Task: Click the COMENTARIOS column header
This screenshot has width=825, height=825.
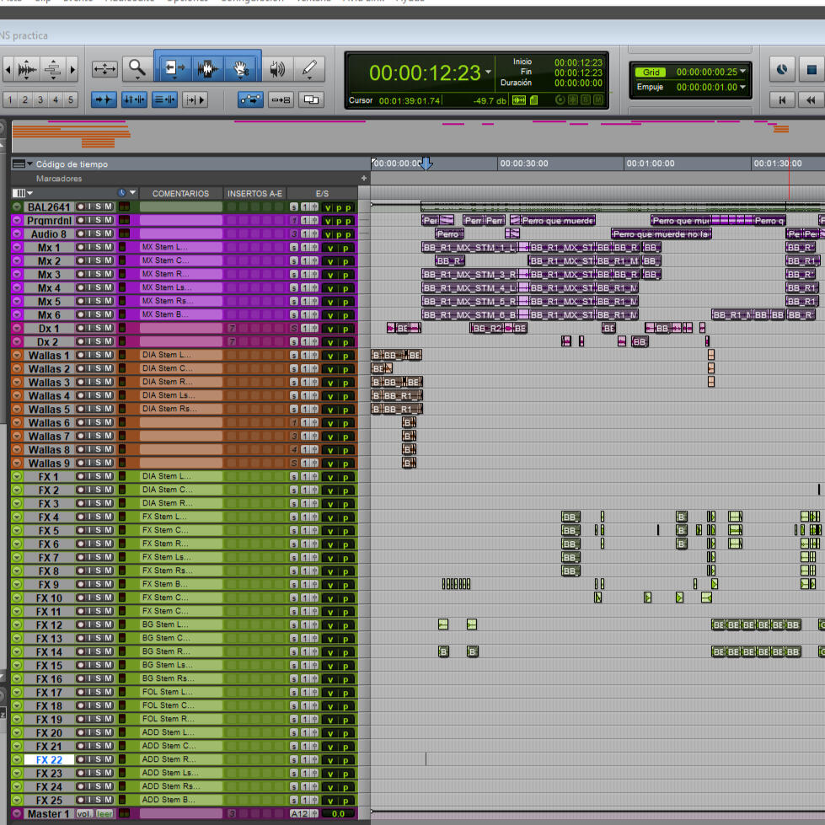Action: (x=180, y=194)
